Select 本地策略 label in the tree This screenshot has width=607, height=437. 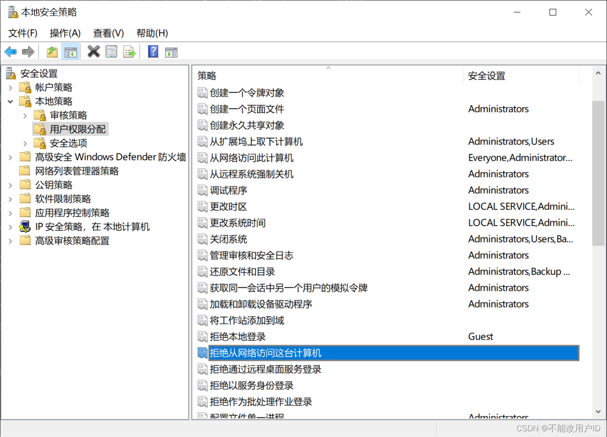pos(54,101)
